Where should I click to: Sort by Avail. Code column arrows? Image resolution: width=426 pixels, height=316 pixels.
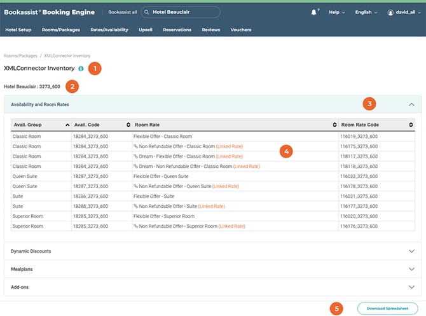[x=128, y=125]
